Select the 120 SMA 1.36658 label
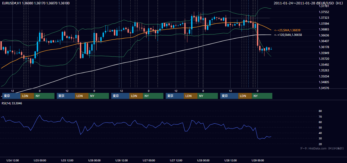The height and width of the screenshot is (163, 347). click(x=288, y=35)
